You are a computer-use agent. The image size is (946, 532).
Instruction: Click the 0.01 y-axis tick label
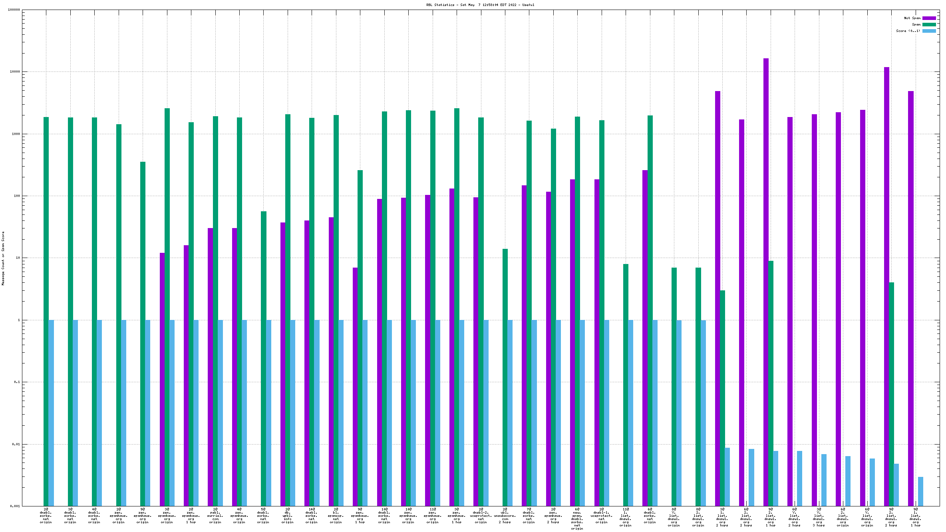tap(16, 444)
